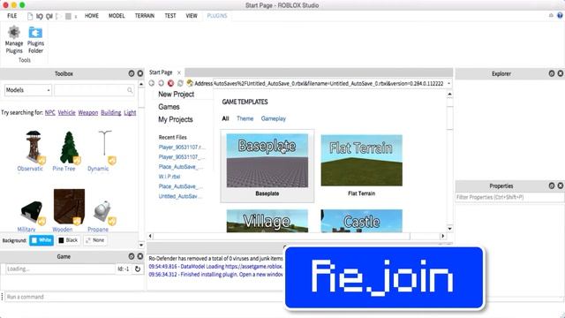This screenshot has width=565, height=318.
Task: Click the Filter Properties input field
Action: [x=509, y=197]
